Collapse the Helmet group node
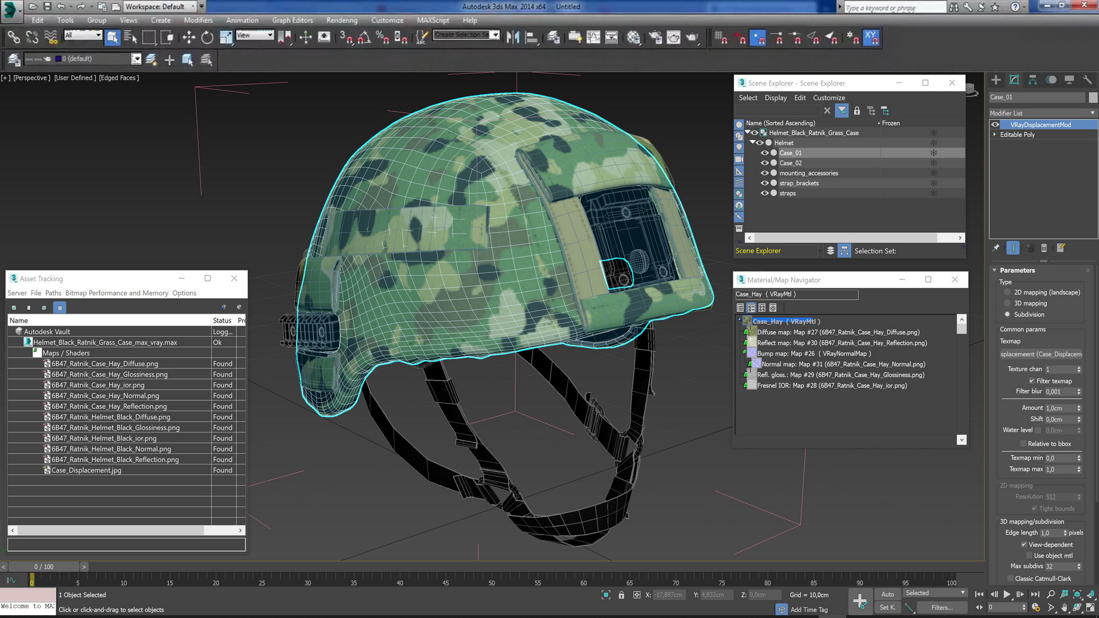 coord(752,143)
